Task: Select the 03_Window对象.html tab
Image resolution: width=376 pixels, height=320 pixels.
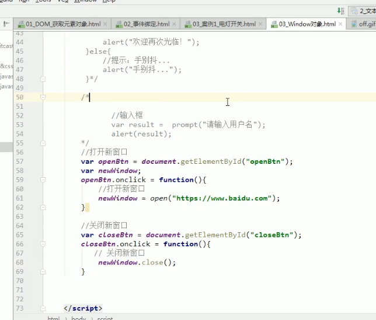Action: (306, 24)
